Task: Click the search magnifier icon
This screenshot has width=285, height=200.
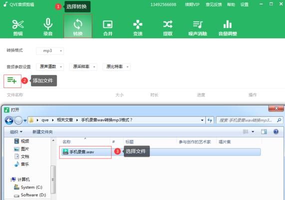Action: pos(279,120)
